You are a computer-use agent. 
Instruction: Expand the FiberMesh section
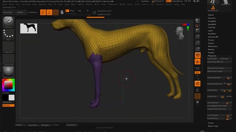[x=212, y=34]
